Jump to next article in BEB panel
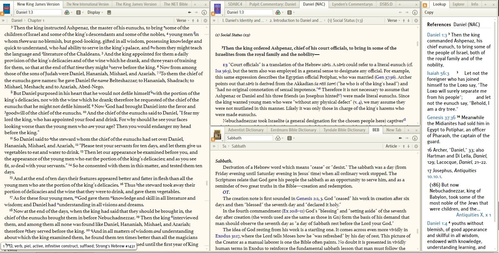499x253 pixels. coord(409,146)
